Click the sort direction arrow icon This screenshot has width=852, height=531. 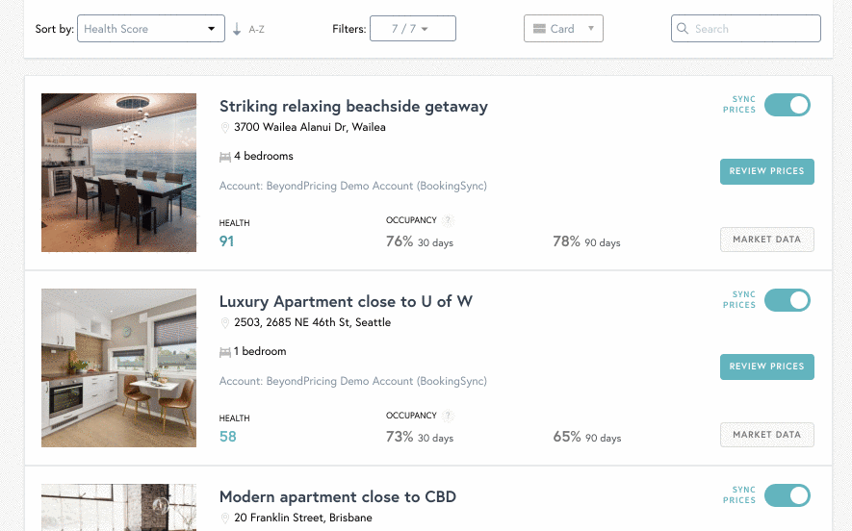pyautogui.click(x=237, y=29)
